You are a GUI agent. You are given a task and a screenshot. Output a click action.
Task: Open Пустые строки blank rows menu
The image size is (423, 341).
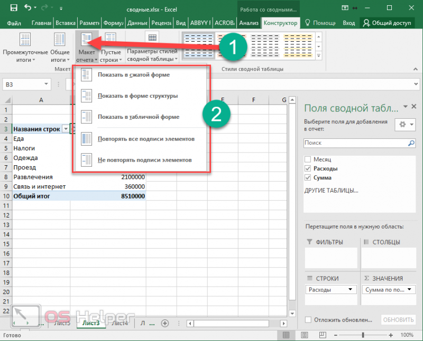click(x=111, y=48)
